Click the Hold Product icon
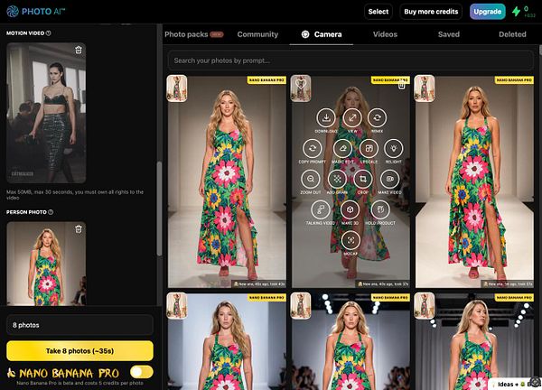Viewport: 542px width, 390px height. 380,209
